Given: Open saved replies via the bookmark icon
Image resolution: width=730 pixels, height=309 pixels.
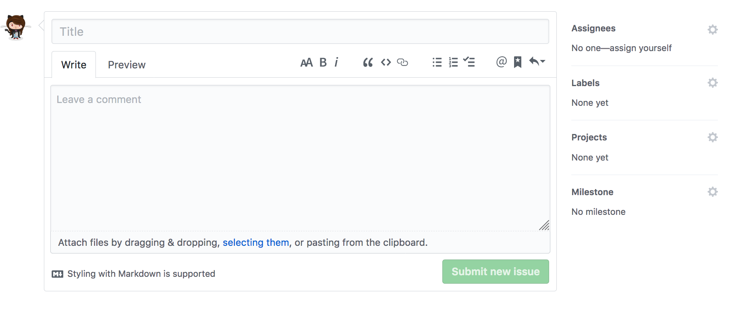Looking at the screenshot, I should (517, 62).
